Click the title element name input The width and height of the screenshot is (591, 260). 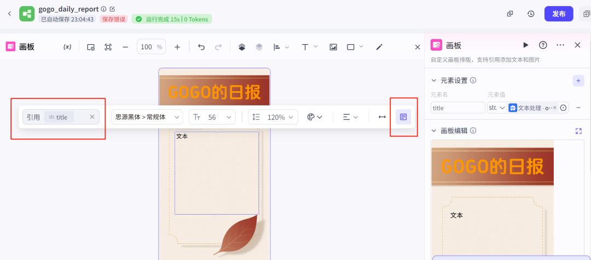457,108
